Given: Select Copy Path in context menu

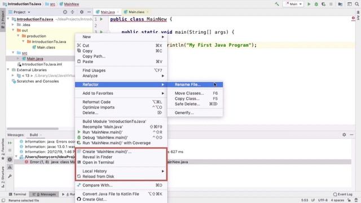Looking at the screenshot, I should (x=121, y=56).
